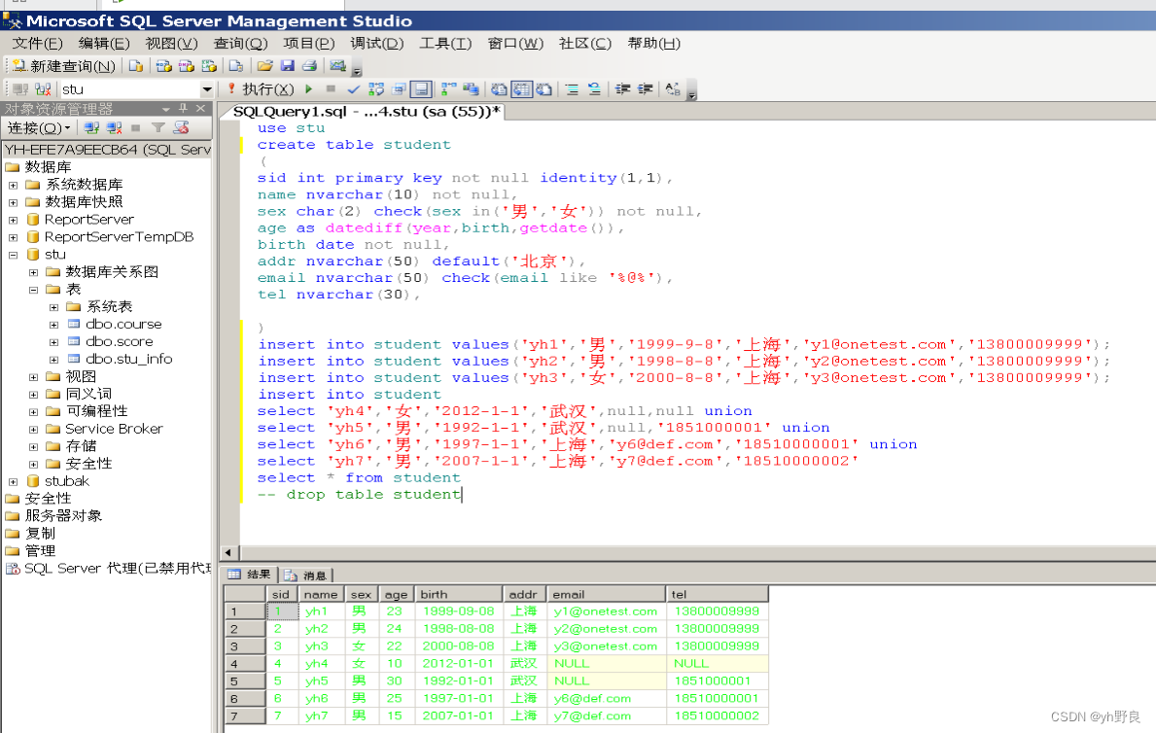Screen dimensions: 1156x733
Task: Switch to the SQLQuery1.sql tab
Action: click(x=366, y=112)
